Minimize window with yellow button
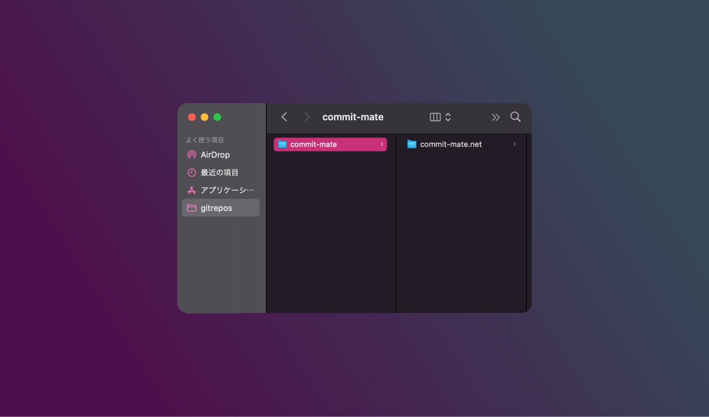This screenshot has height=417, width=709. click(x=204, y=117)
